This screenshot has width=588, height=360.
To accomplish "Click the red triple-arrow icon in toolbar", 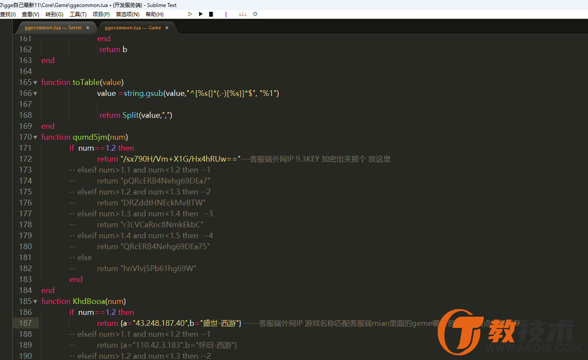I will click(242, 14).
